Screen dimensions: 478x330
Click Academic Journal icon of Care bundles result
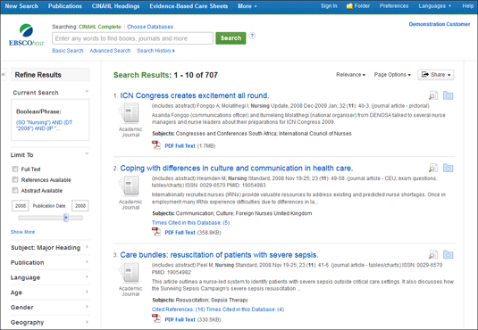pos(130,273)
